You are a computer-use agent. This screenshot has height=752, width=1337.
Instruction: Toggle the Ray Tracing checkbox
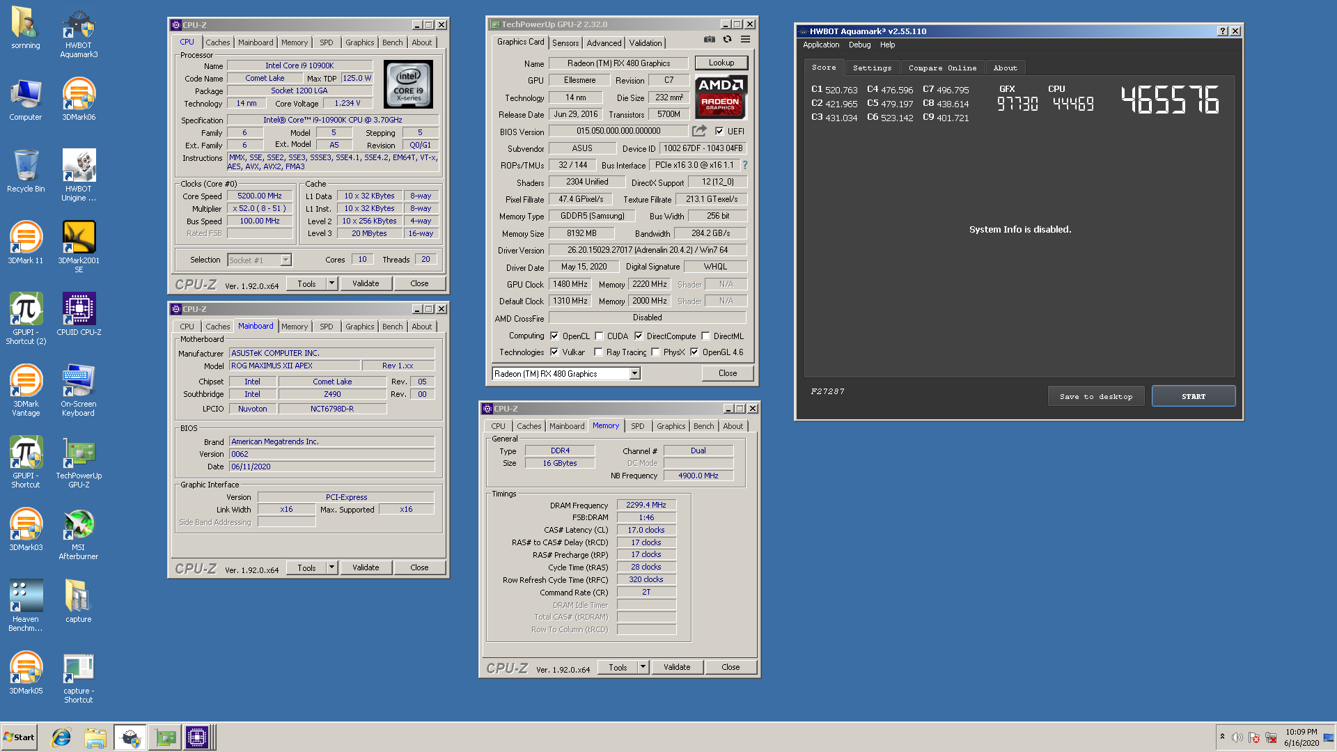598,352
